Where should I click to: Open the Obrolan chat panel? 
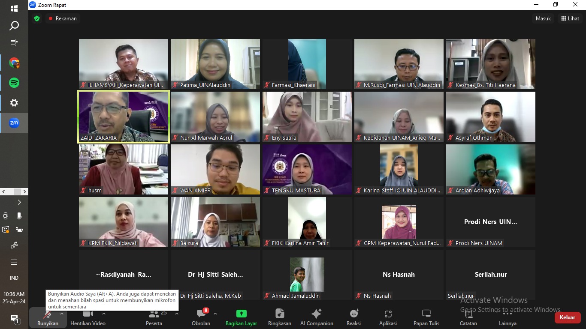pos(201,317)
